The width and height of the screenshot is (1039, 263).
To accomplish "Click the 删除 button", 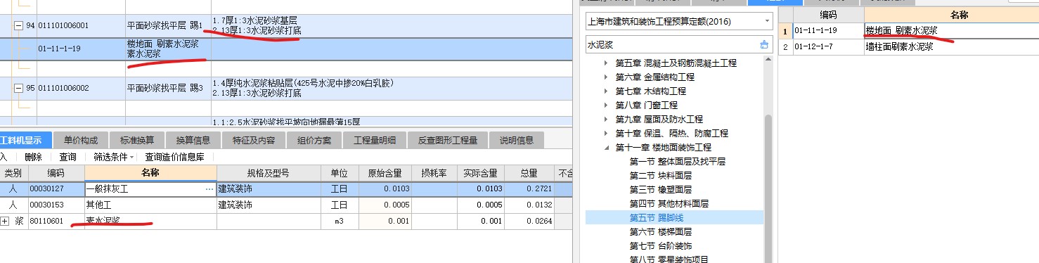I will point(33,157).
